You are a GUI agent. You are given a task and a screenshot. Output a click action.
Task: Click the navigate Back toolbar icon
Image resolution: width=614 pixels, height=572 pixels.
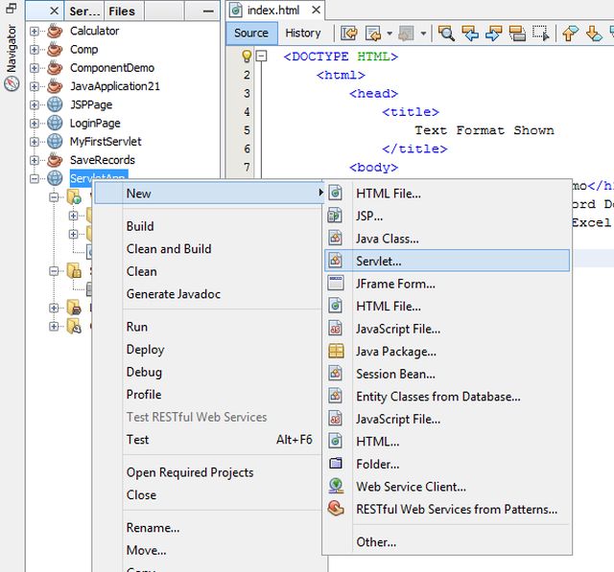(x=373, y=34)
